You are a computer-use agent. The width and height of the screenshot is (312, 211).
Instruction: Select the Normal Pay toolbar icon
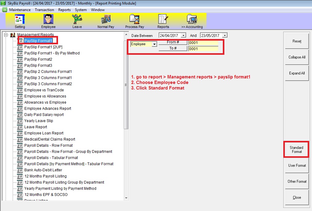pyautogui.click(x=106, y=19)
